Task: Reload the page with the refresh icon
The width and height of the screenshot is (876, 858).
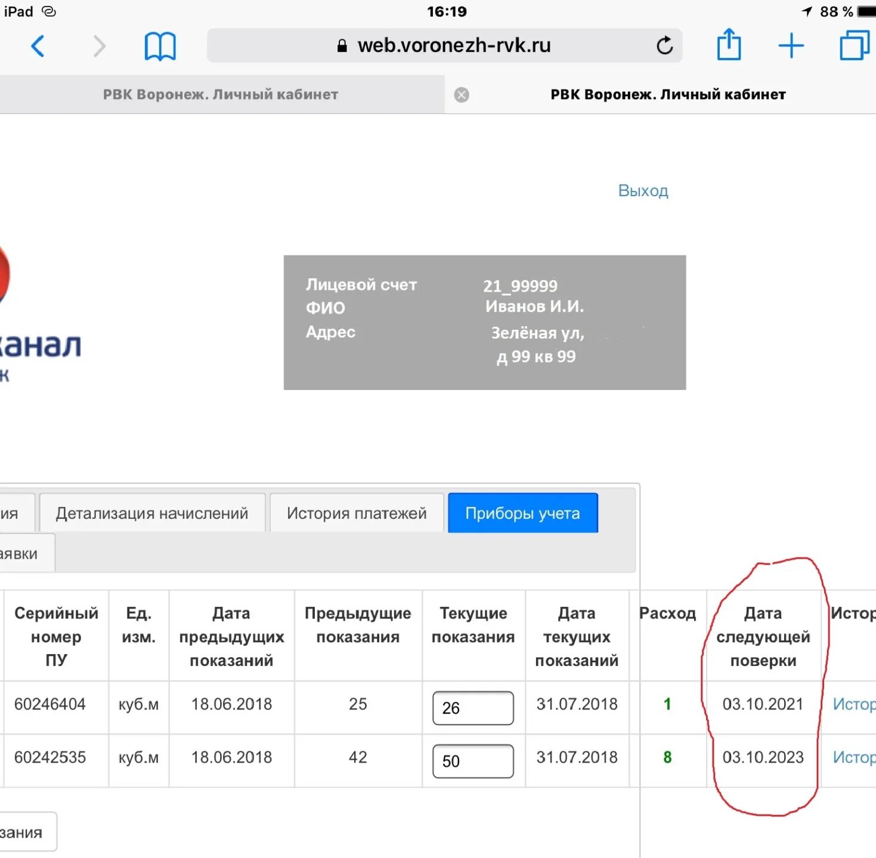Action: click(x=664, y=45)
